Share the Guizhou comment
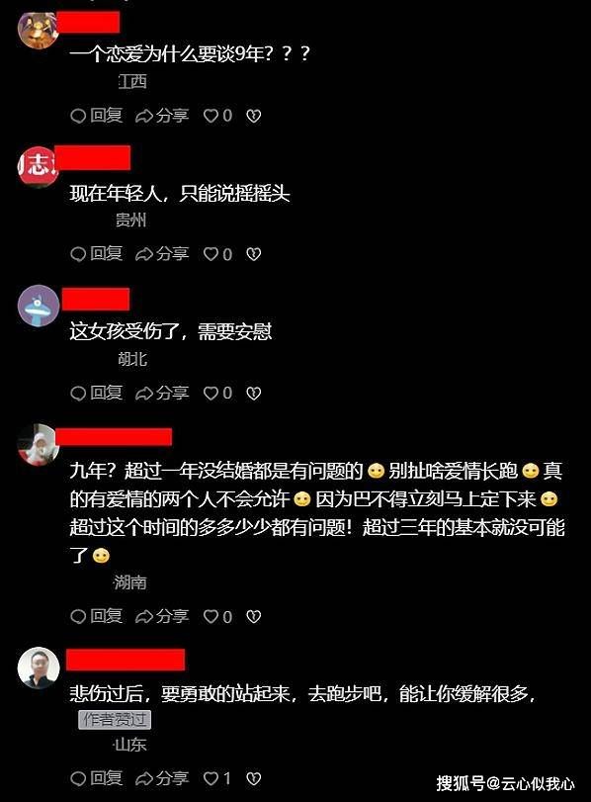591x802 pixels. pos(161,254)
